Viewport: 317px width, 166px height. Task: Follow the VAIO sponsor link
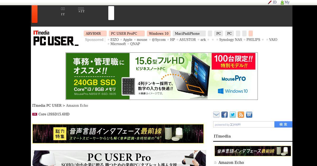tap(273, 40)
